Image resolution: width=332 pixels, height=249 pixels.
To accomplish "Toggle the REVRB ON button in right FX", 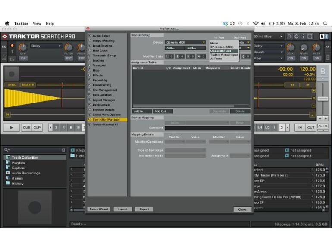I will 304,58.
